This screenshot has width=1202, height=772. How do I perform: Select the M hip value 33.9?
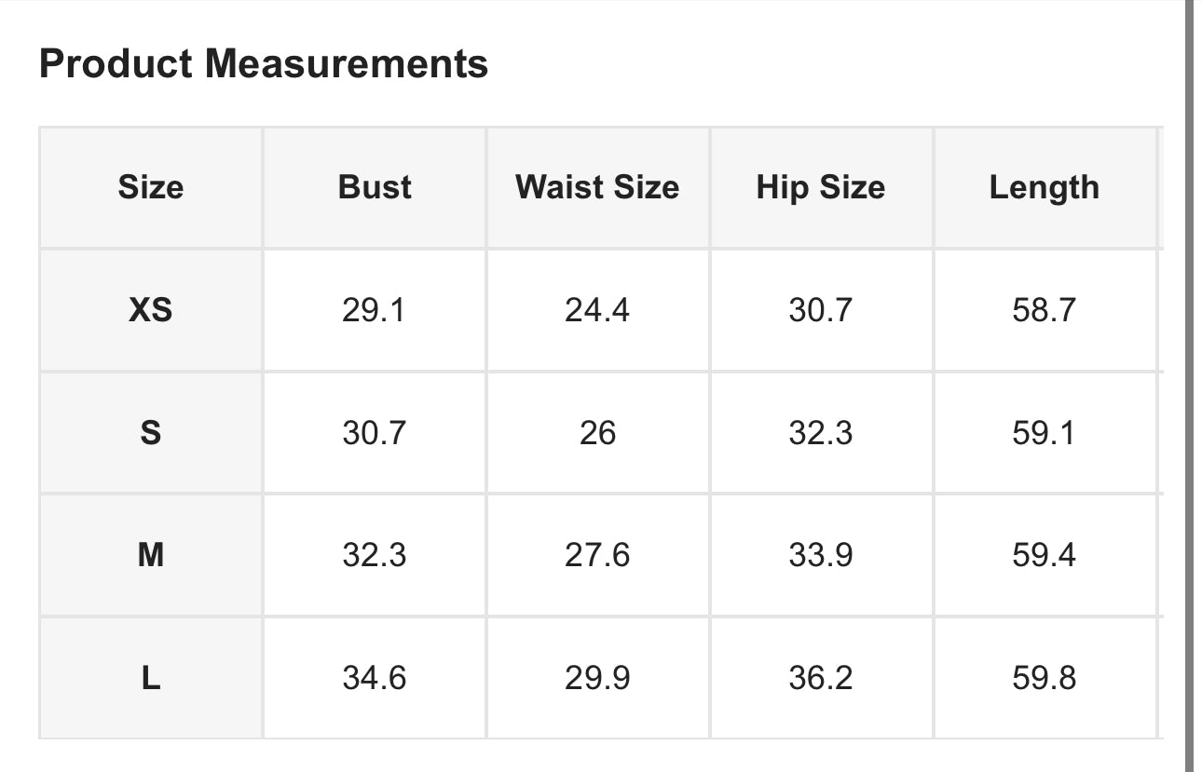pyautogui.click(x=821, y=555)
